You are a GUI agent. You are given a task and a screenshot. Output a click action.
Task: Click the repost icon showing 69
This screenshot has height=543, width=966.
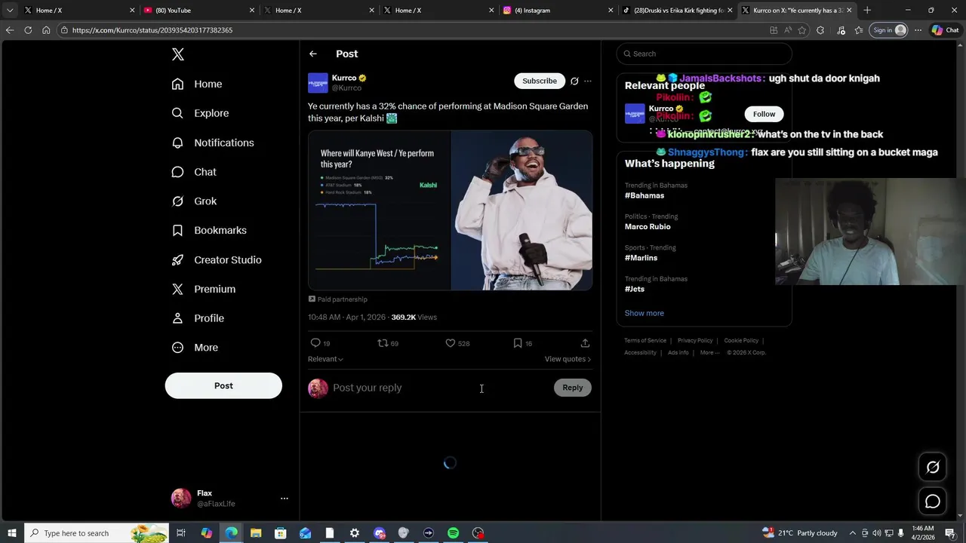383,343
